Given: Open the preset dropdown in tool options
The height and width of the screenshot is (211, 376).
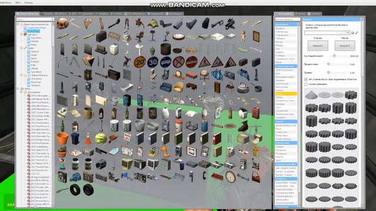Looking at the screenshot, I should coord(327,33).
